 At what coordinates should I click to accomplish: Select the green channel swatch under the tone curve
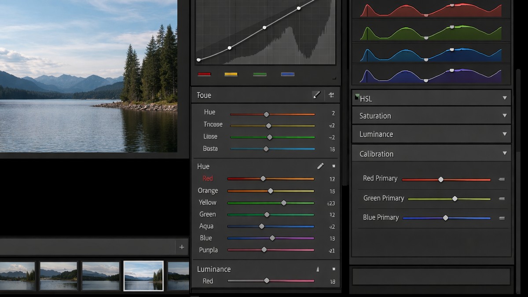click(259, 74)
